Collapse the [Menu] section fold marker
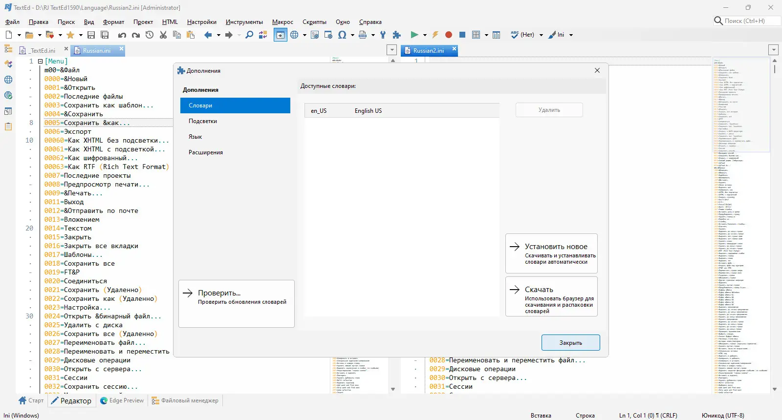 41,62
